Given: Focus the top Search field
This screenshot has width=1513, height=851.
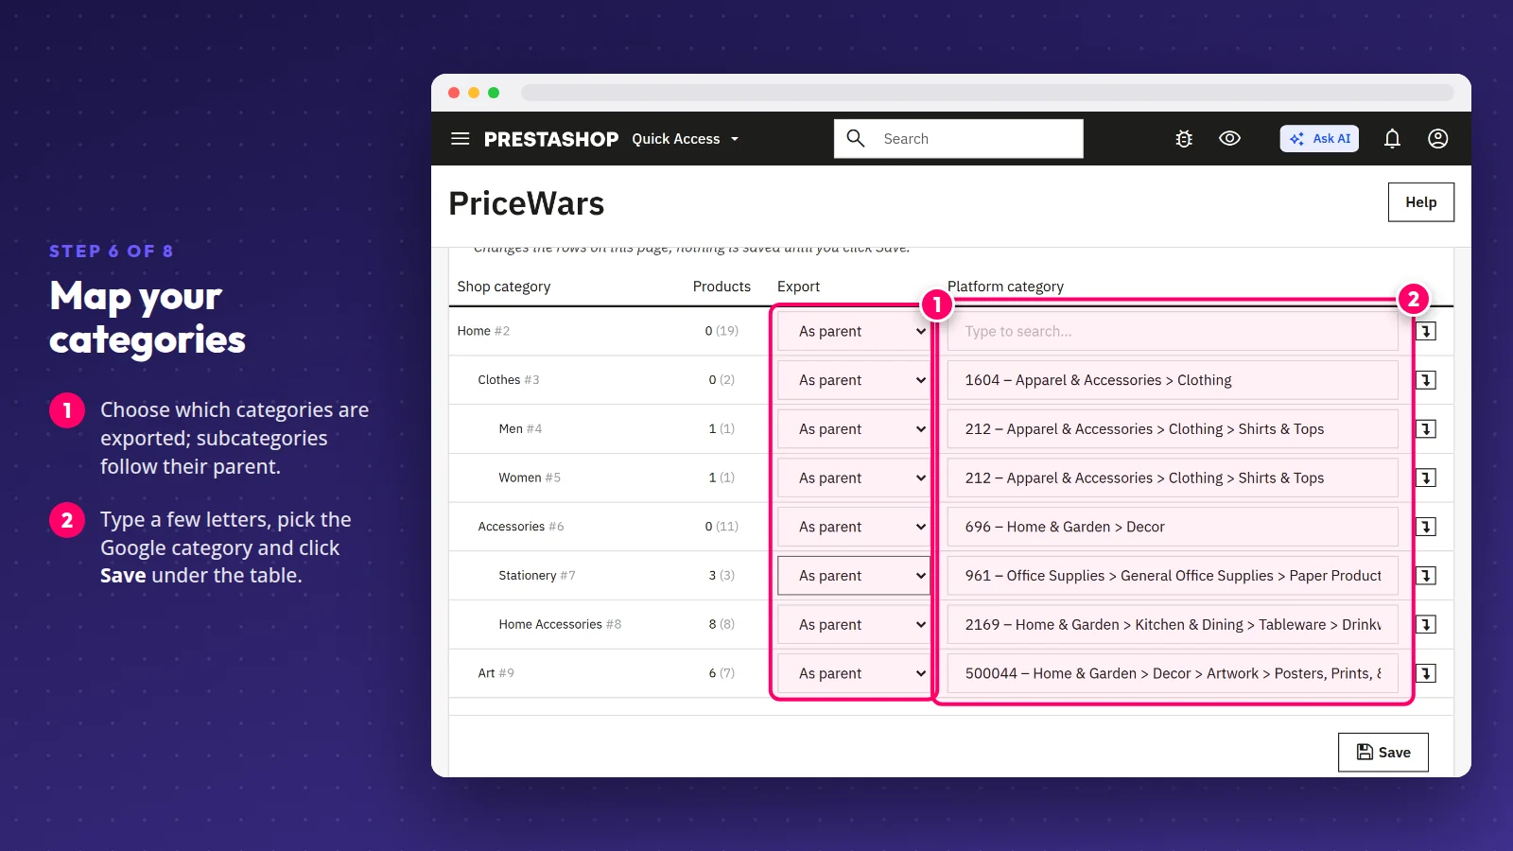Looking at the screenshot, I should tap(959, 139).
